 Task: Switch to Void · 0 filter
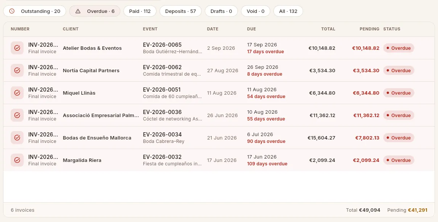coord(256,11)
